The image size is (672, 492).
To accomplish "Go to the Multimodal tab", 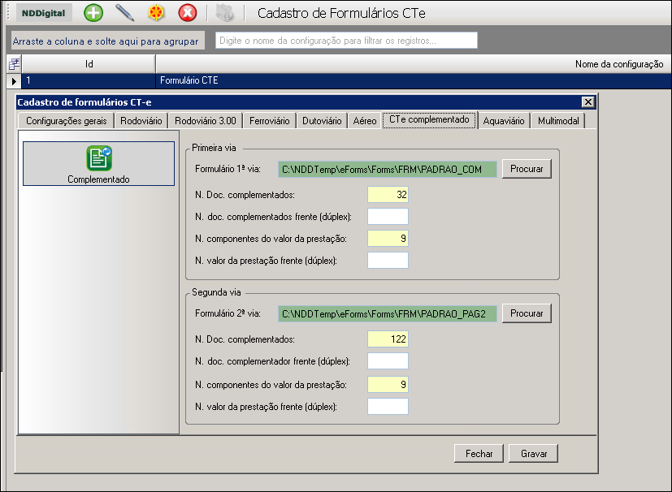I will point(558,121).
